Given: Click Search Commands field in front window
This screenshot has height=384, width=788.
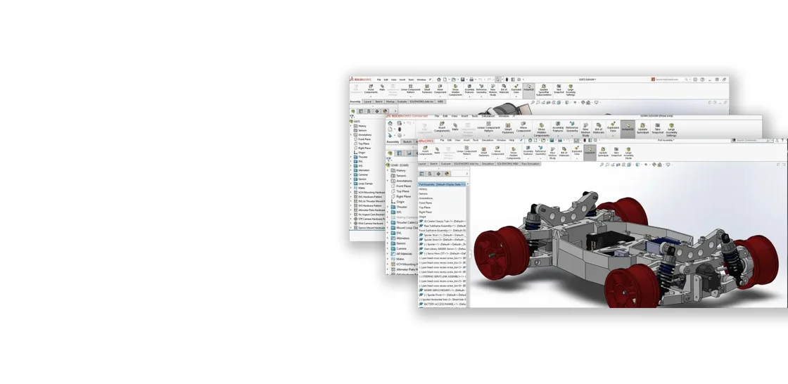Looking at the screenshot, I should click(751, 140).
